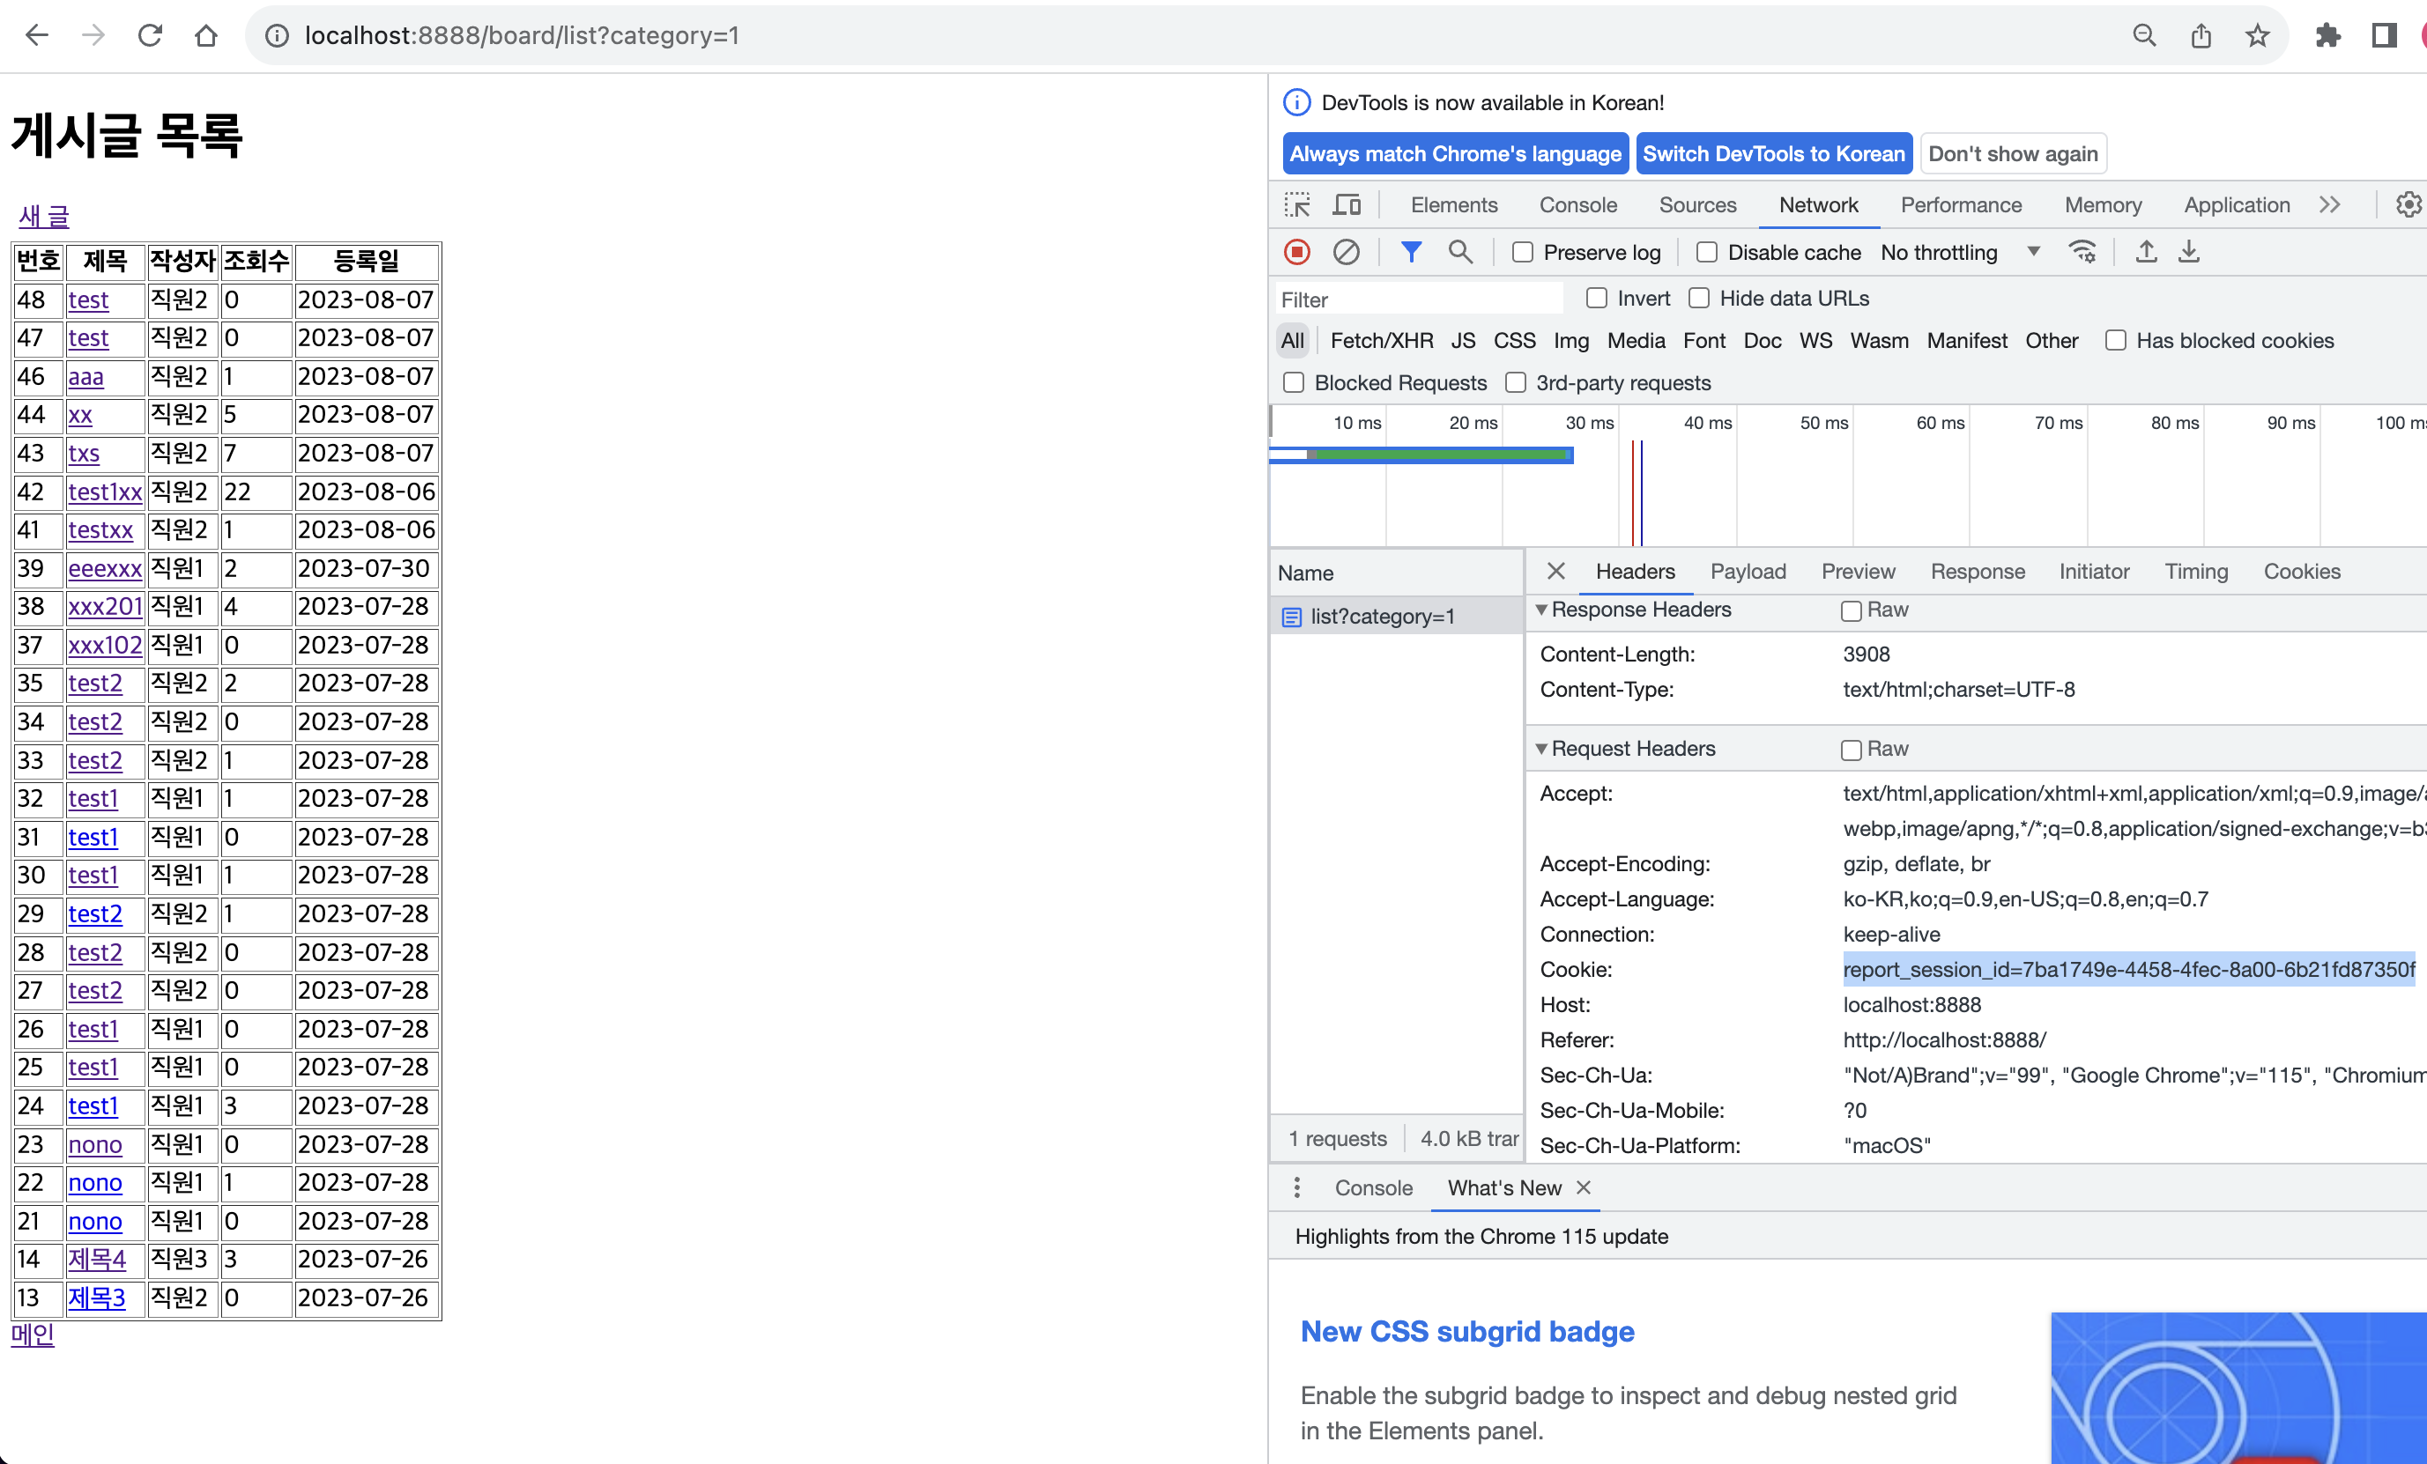The image size is (2427, 1464).
Task: Open the Payload tab of the request
Action: click(x=1748, y=571)
